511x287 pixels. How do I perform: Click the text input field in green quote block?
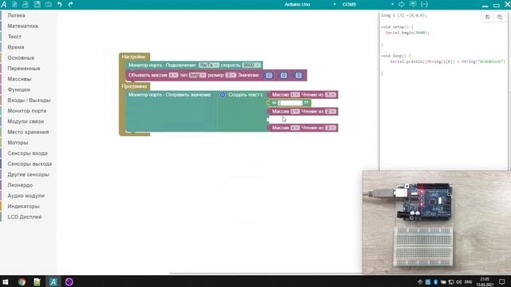pos(290,103)
